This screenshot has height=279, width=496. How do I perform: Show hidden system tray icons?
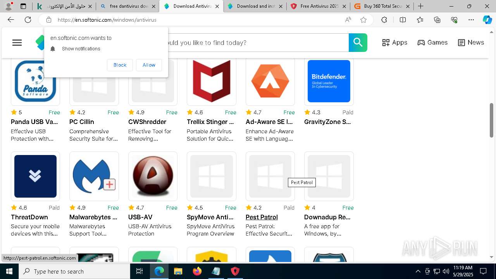point(418,271)
